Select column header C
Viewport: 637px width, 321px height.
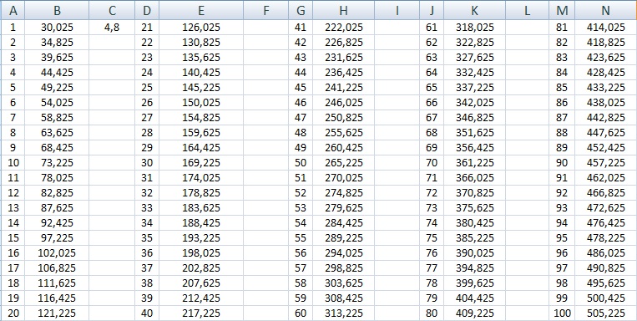112,10
